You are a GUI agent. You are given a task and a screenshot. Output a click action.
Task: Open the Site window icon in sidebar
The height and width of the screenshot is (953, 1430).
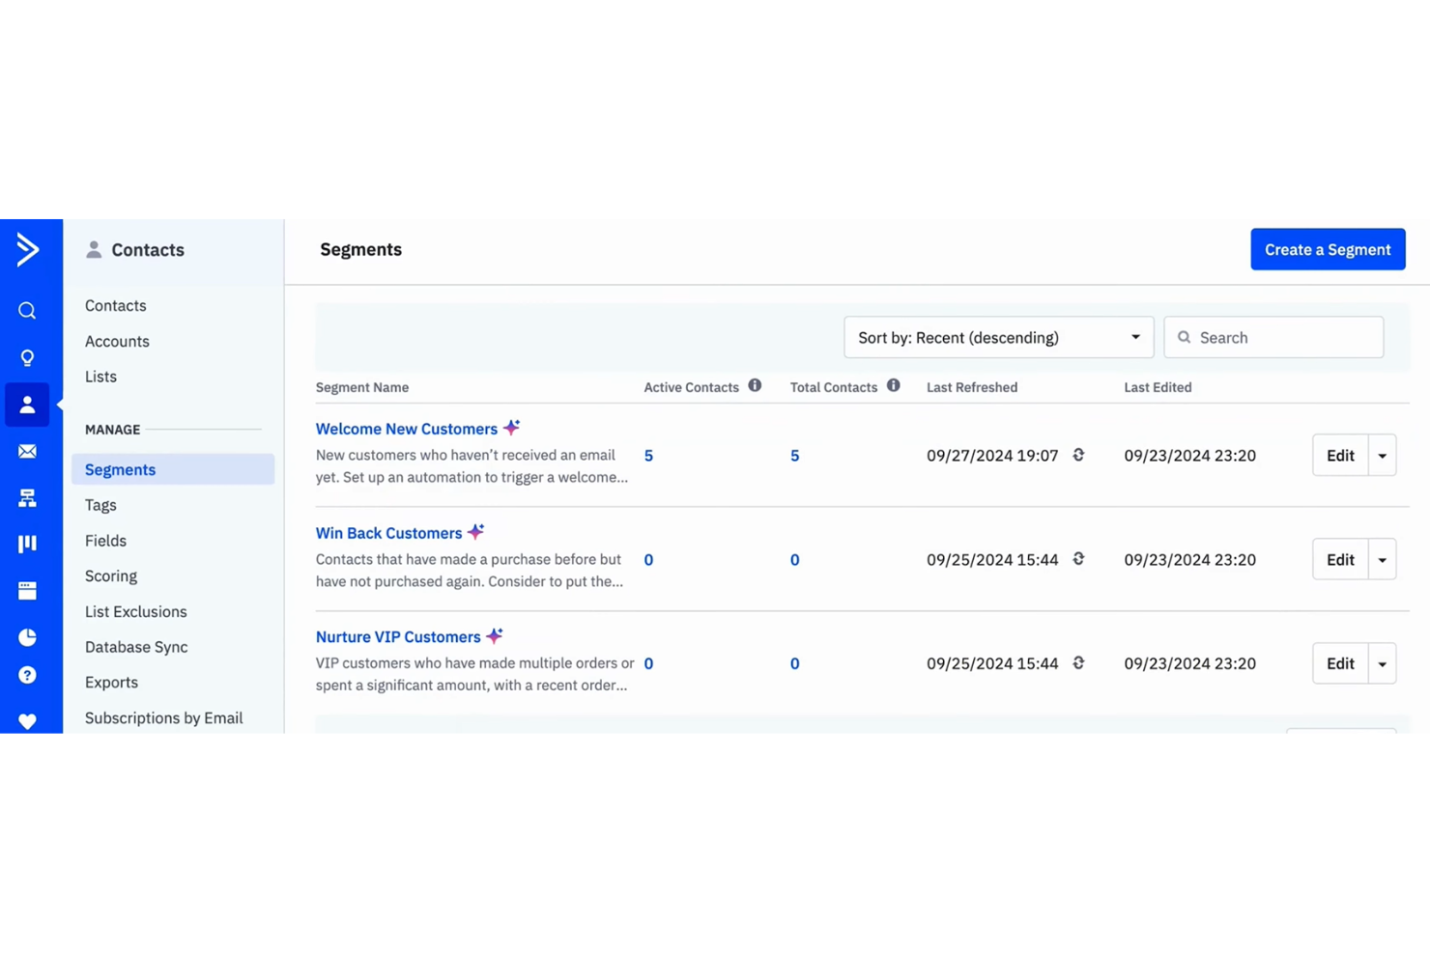pos(27,590)
